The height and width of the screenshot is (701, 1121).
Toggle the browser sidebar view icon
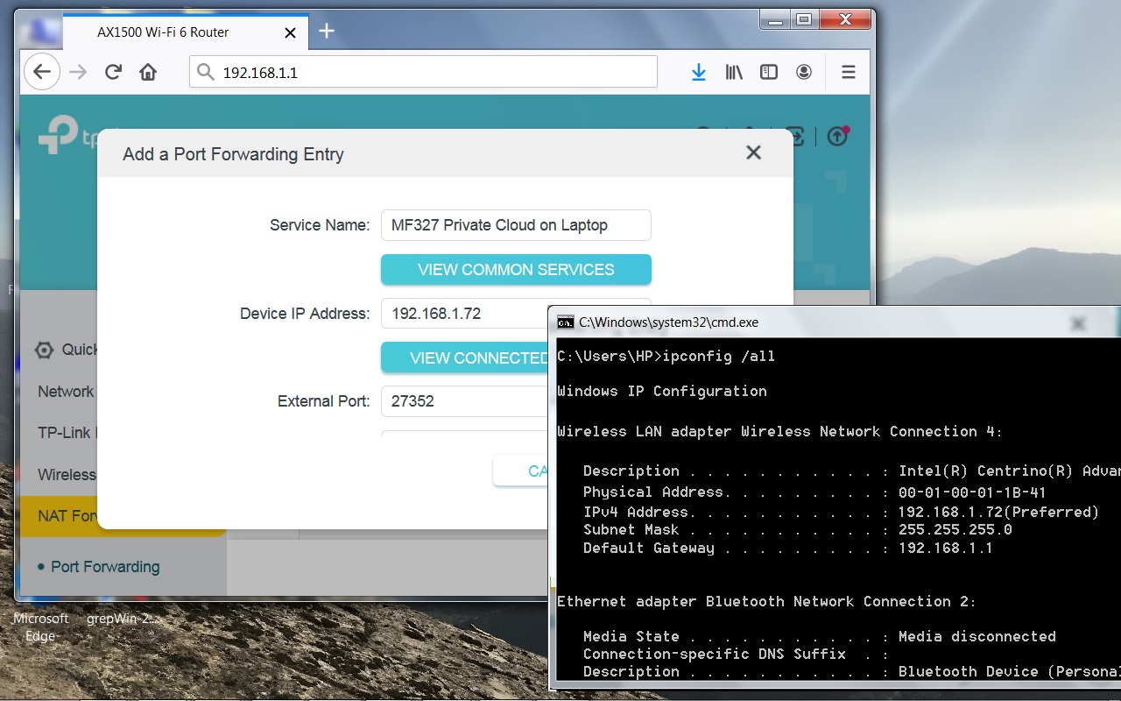point(769,72)
